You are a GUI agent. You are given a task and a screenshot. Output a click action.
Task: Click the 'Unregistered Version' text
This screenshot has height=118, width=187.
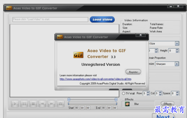(x=101, y=64)
